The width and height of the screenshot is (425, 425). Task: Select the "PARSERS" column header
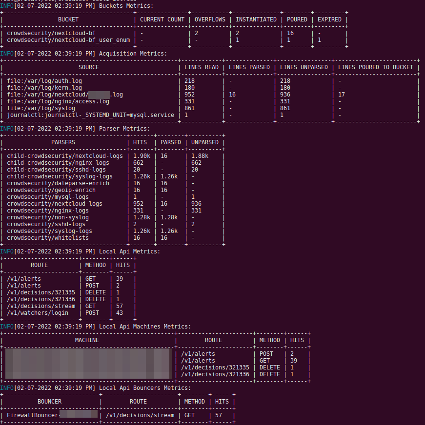tap(63, 142)
